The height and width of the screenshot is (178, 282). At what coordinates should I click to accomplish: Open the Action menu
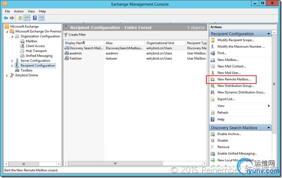tap(19, 11)
